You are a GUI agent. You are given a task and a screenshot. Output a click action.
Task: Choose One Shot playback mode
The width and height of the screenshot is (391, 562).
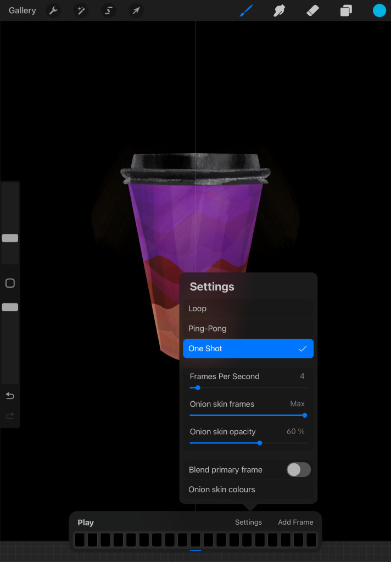[x=248, y=349]
